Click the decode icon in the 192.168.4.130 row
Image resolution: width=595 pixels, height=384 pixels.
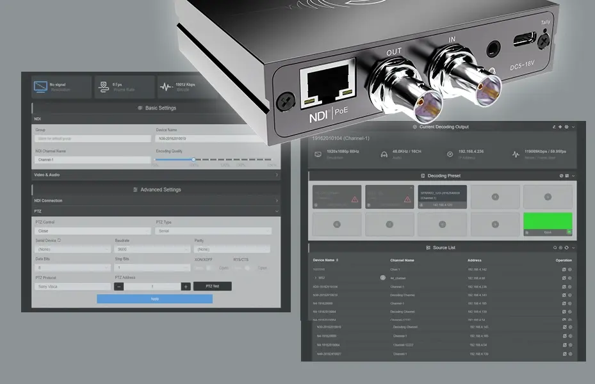pos(564,312)
